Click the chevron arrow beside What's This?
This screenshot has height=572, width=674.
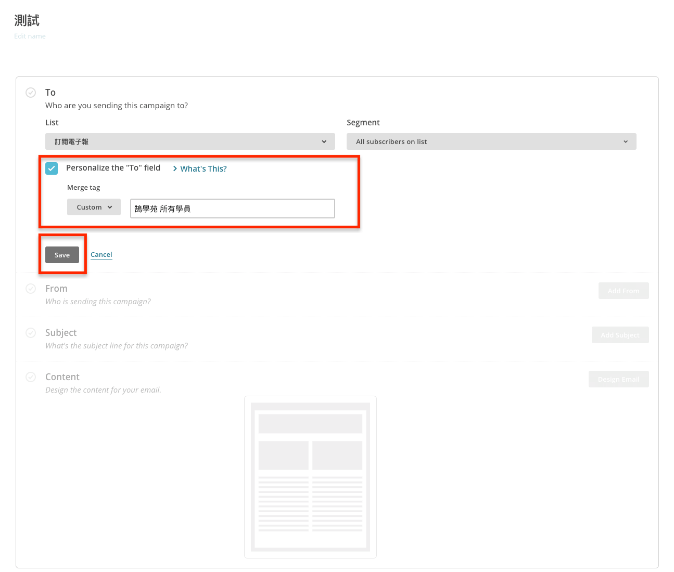tap(175, 169)
